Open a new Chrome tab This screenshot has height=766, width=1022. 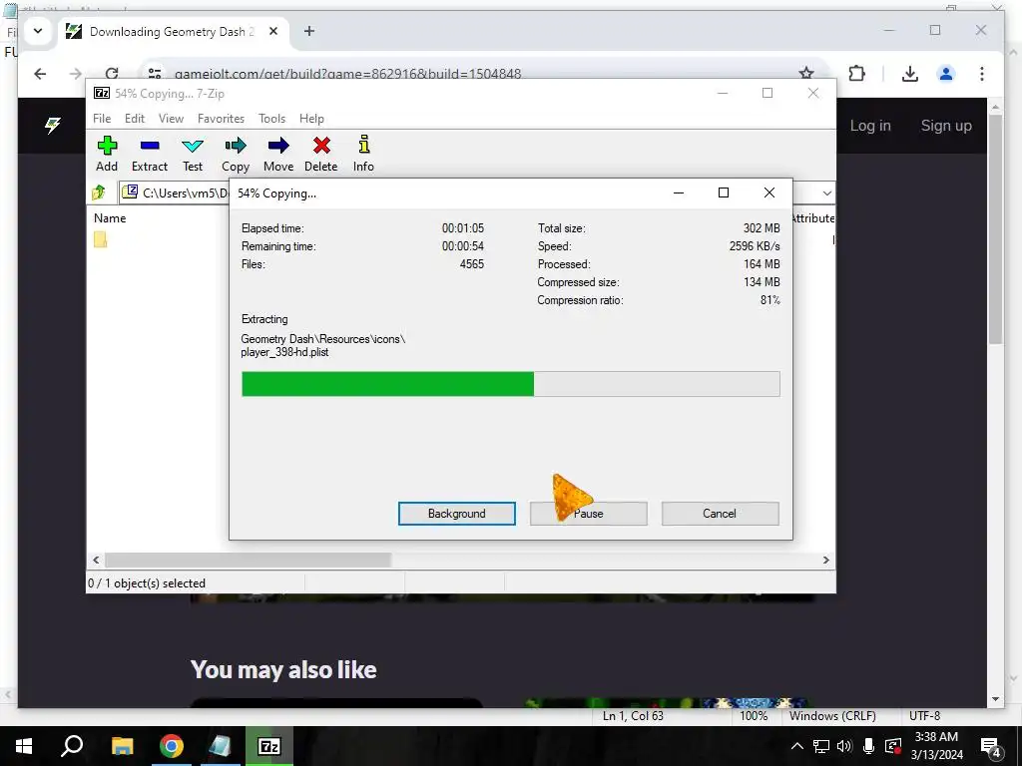[309, 31]
